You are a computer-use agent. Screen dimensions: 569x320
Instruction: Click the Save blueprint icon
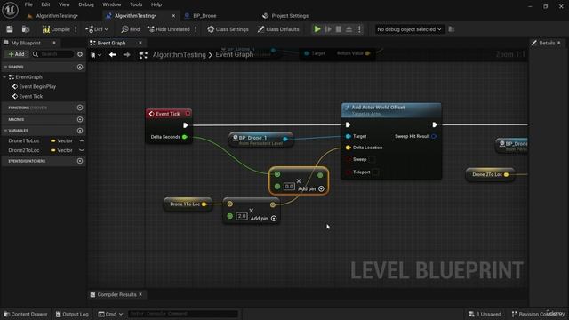pos(10,29)
